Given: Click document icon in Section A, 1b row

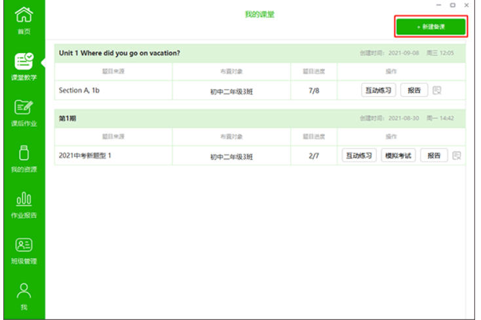Looking at the screenshot, I should tap(437, 90).
